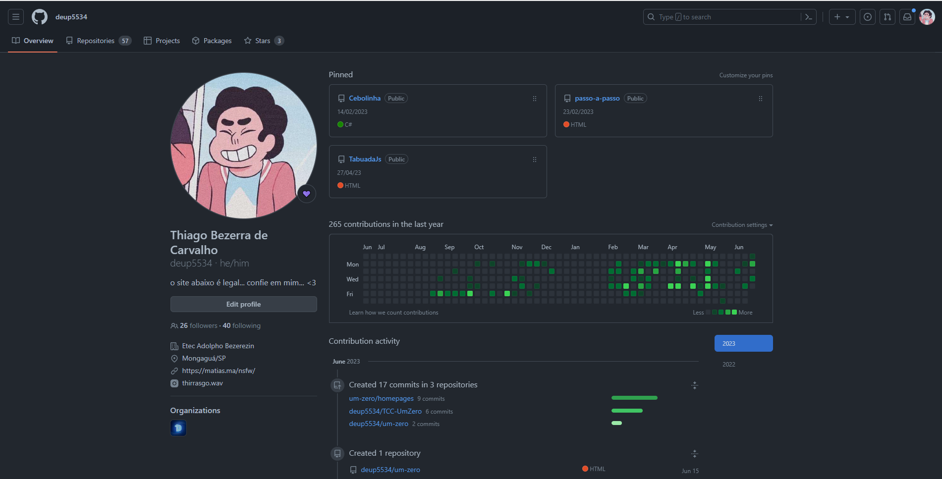Click the drag handle on Cebolinha pin

click(535, 99)
